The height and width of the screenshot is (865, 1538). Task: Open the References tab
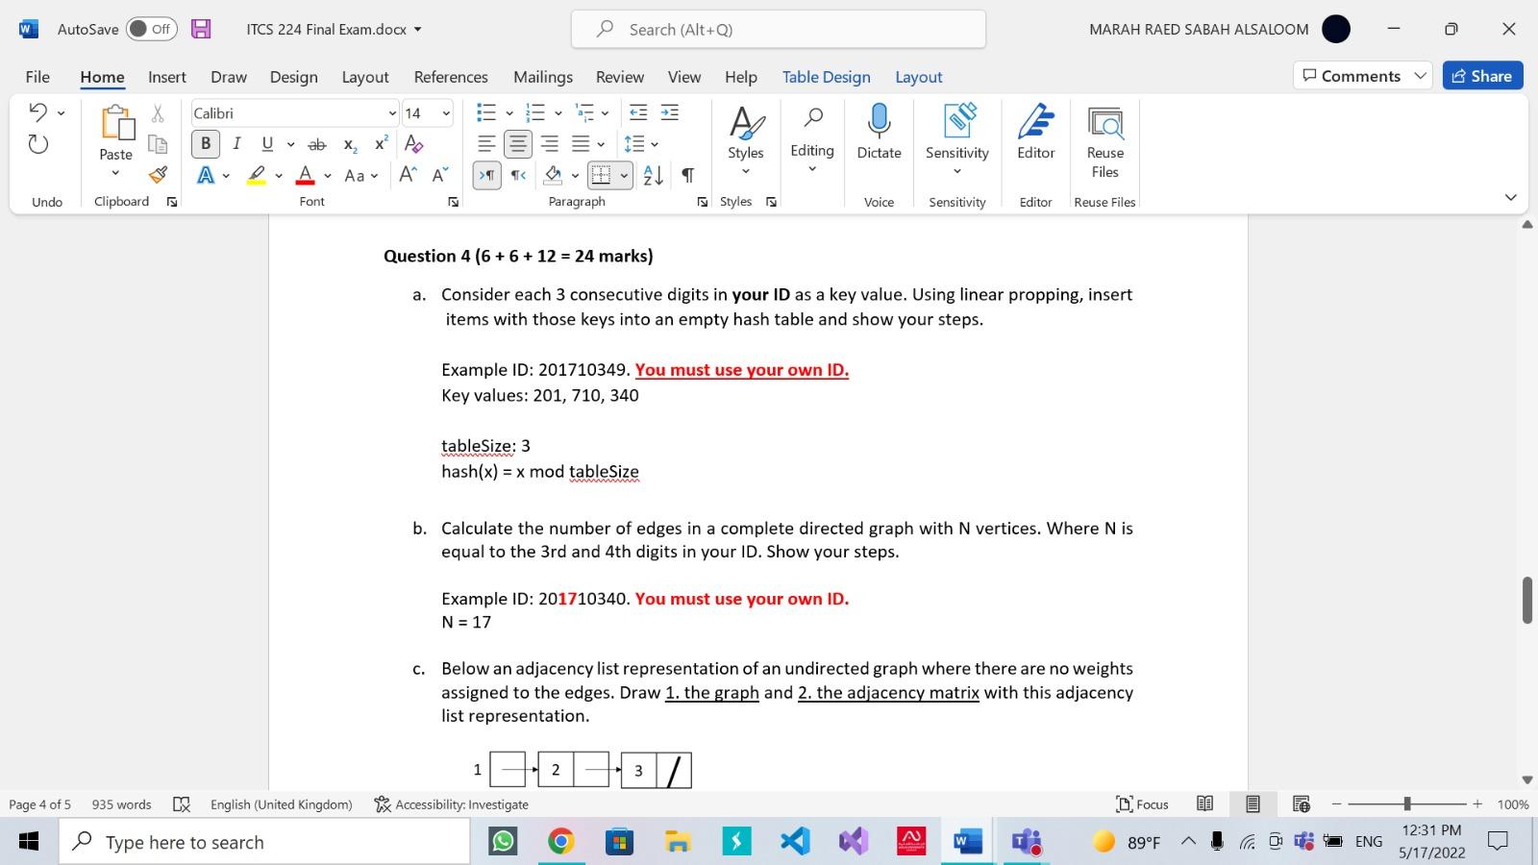pyautogui.click(x=451, y=77)
